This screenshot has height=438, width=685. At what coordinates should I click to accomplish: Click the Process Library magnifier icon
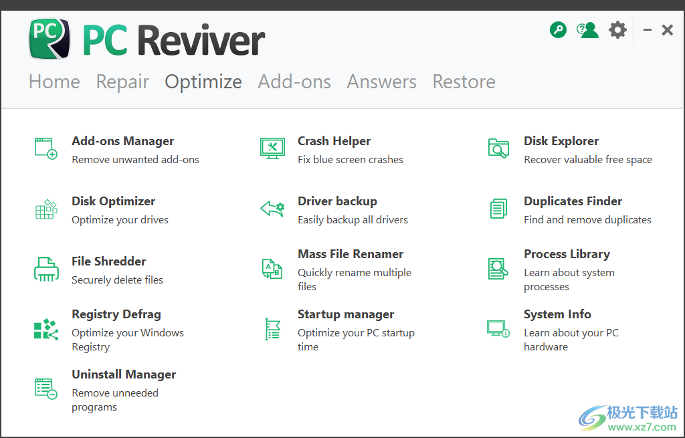[x=498, y=269]
